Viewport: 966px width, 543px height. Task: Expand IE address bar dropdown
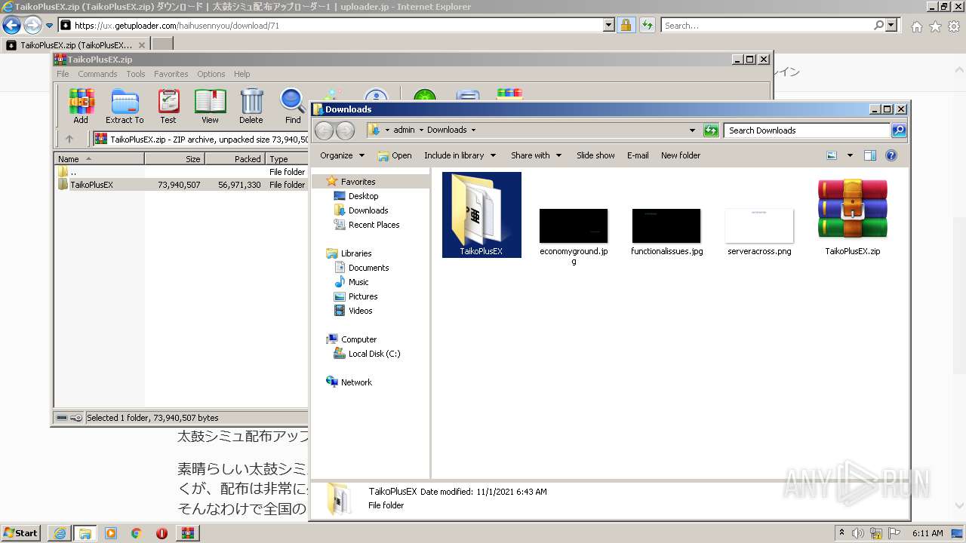click(x=609, y=25)
